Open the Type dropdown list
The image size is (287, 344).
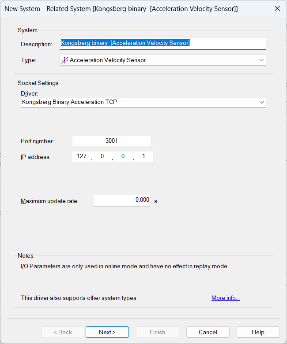click(x=163, y=60)
